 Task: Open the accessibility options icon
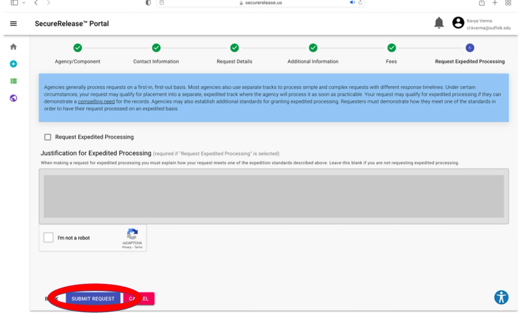[501, 297]
